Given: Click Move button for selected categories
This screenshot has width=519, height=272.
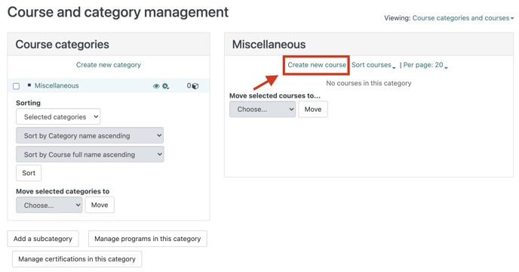Looking at the screenshot, I should pyautogui.click(x=100, y=205).
